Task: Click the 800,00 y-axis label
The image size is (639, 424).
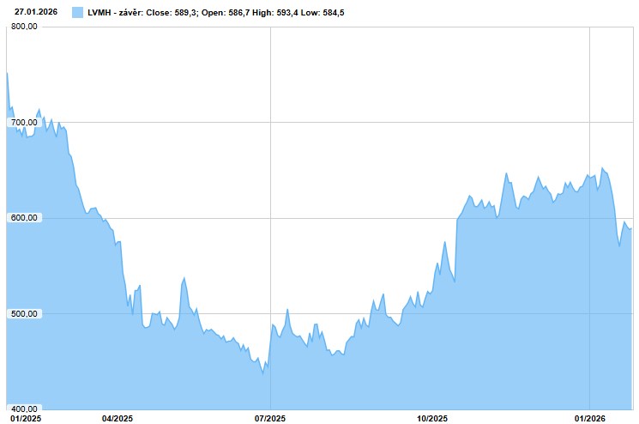Action: pyautogui.click(x=24, y=27)
